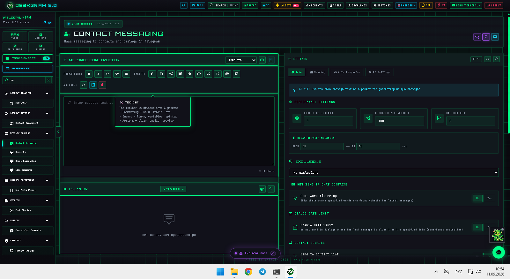Open the Neon Terminal theme dropdown

click(x=466, y=5)
